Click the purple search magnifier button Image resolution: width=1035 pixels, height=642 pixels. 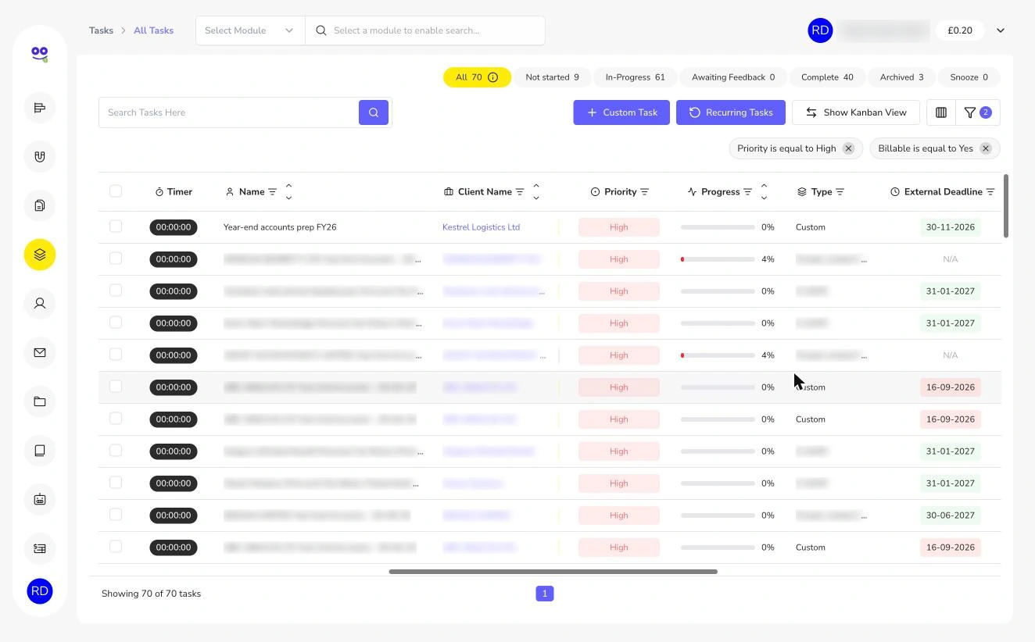[x=374, y=112]
